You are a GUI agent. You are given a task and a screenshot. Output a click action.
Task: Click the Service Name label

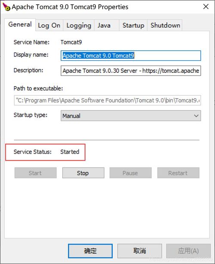pyautogui.click(x=31, y=42)
